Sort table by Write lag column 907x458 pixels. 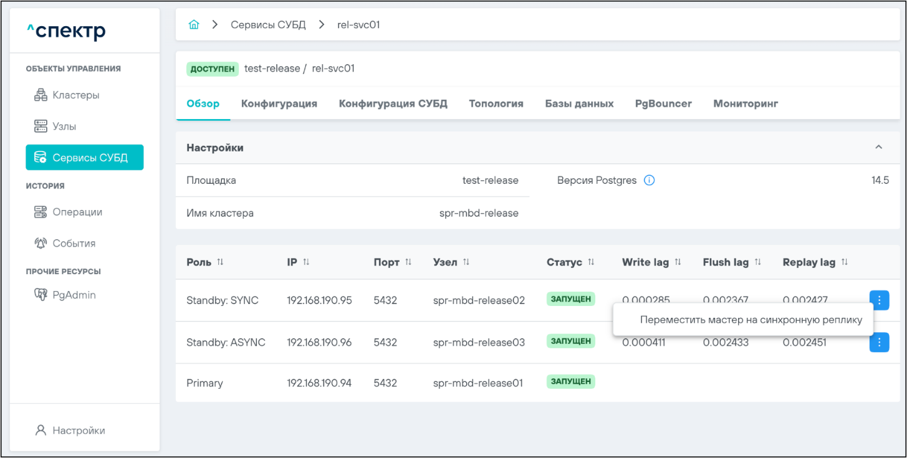coord(678,262)
